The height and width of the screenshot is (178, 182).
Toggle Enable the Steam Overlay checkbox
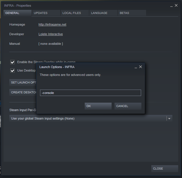13,62
